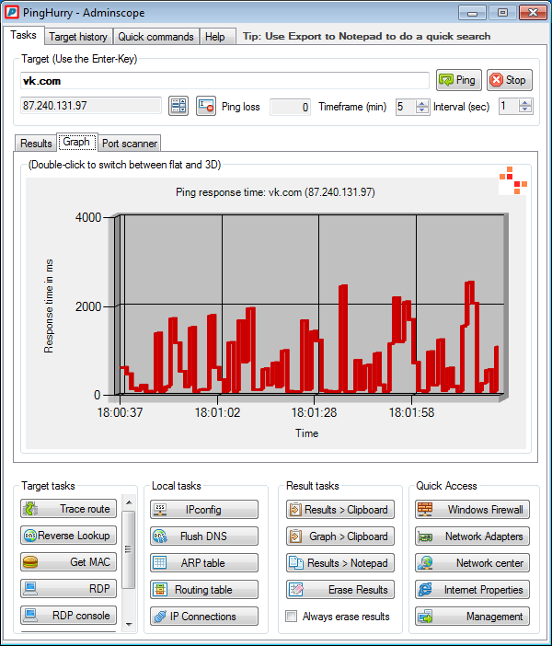Click the Trace route button

point(68,509)
